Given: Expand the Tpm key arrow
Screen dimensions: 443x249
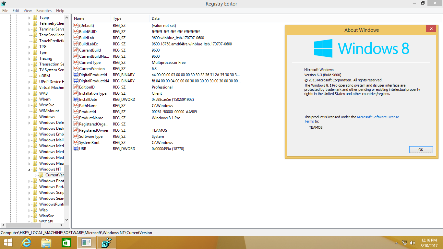Looking at the screenshot, I should (29, 53).
